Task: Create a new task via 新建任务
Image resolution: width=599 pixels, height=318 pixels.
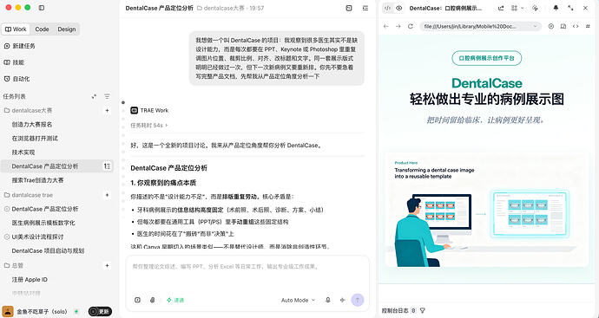Action: click(x=19, y=46)
